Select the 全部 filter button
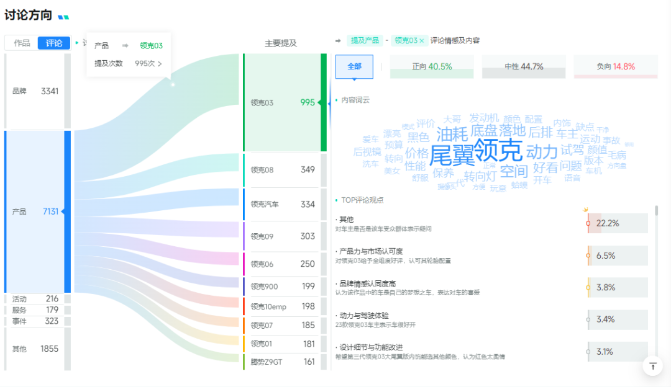This screenshot has width=671, height=387. point(354,65)
